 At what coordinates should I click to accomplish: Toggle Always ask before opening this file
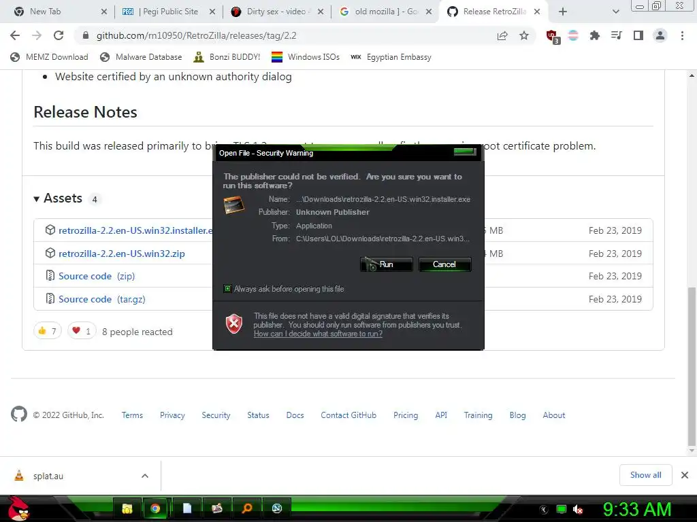tap(227, 288)
